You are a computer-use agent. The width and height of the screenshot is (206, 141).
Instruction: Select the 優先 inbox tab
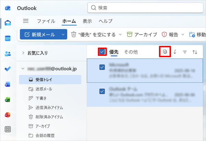tap(114, 52)
